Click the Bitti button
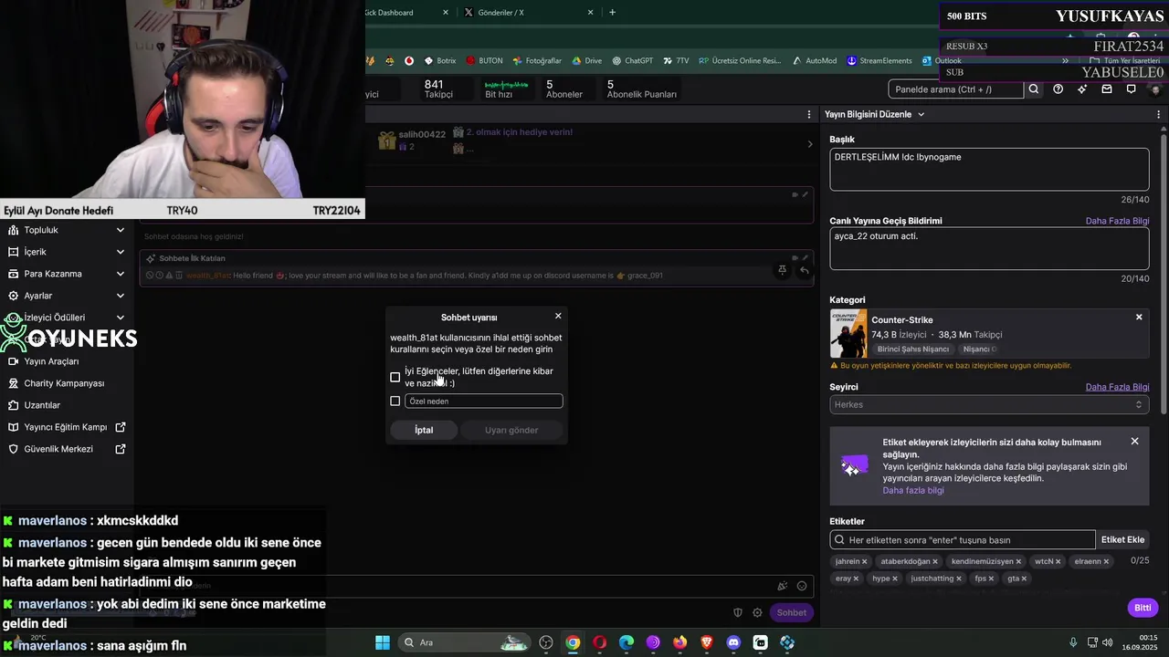The height and width of the screenshot is (657, 1169). [1143, 608]
